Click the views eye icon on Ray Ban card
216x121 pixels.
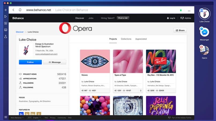[157, 90]
